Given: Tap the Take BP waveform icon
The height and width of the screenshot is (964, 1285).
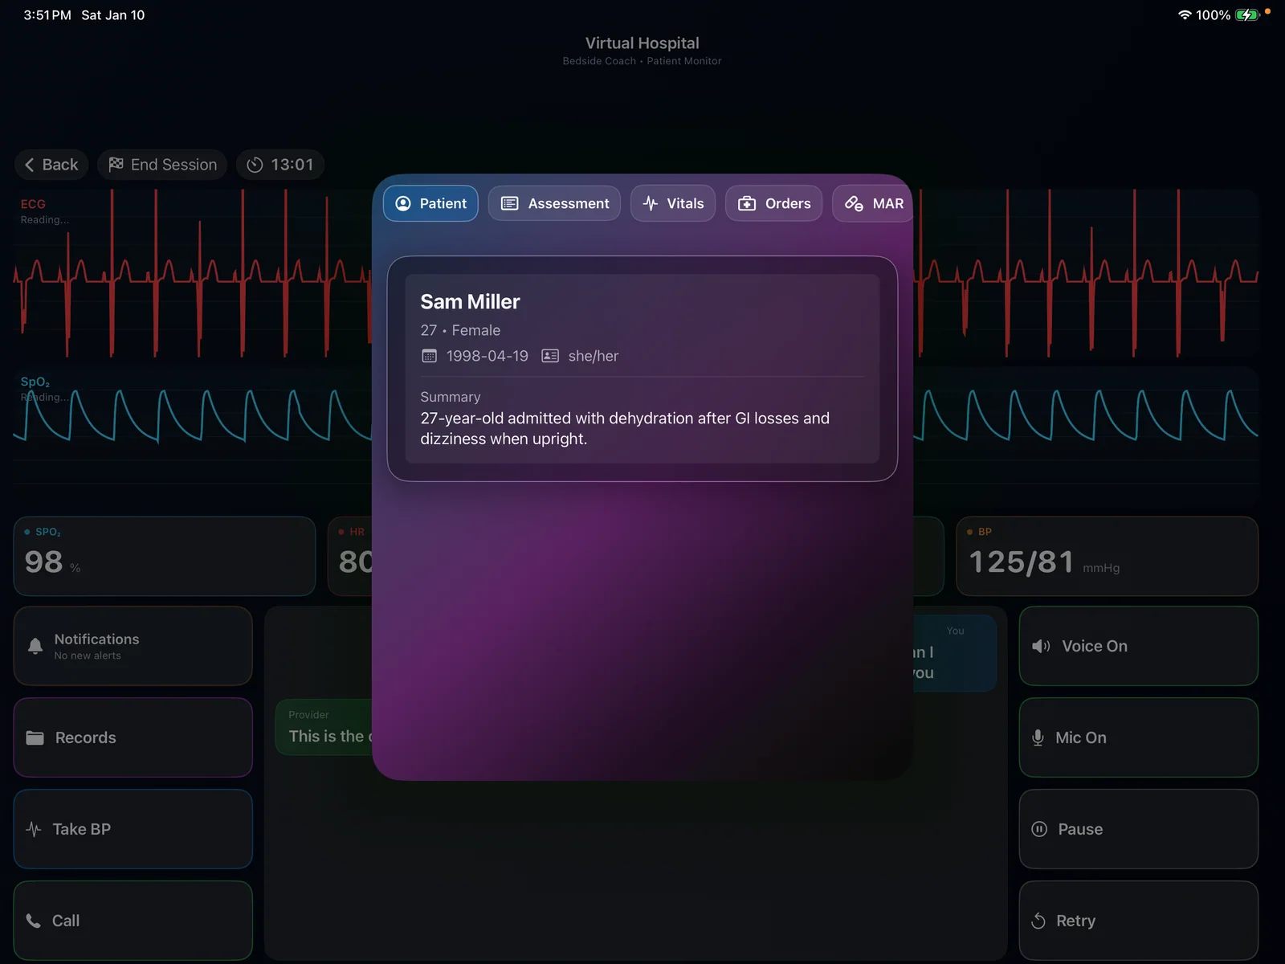Looking at the screenshot, I should [x=34, y=829].
